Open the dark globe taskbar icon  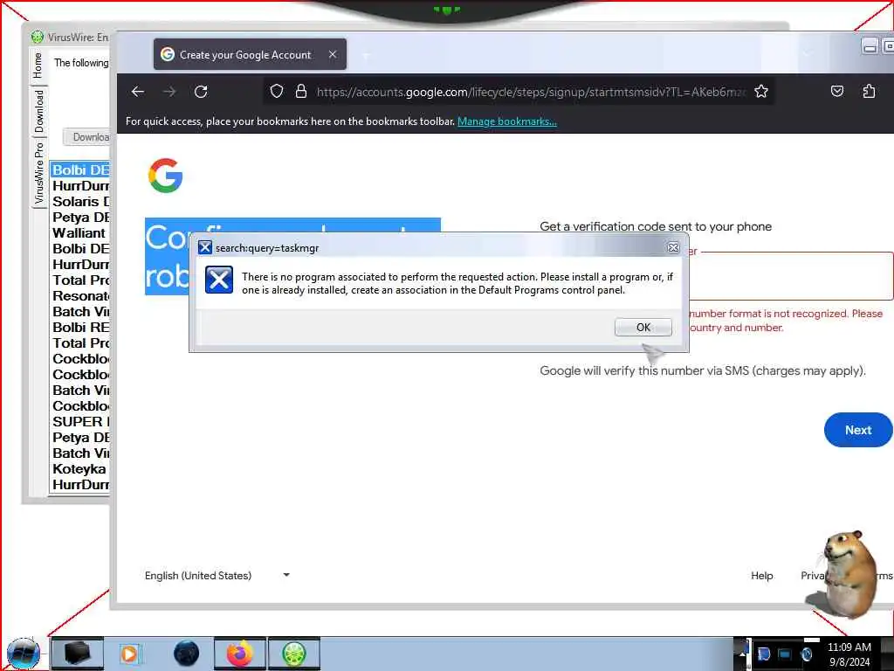[187, 654]
